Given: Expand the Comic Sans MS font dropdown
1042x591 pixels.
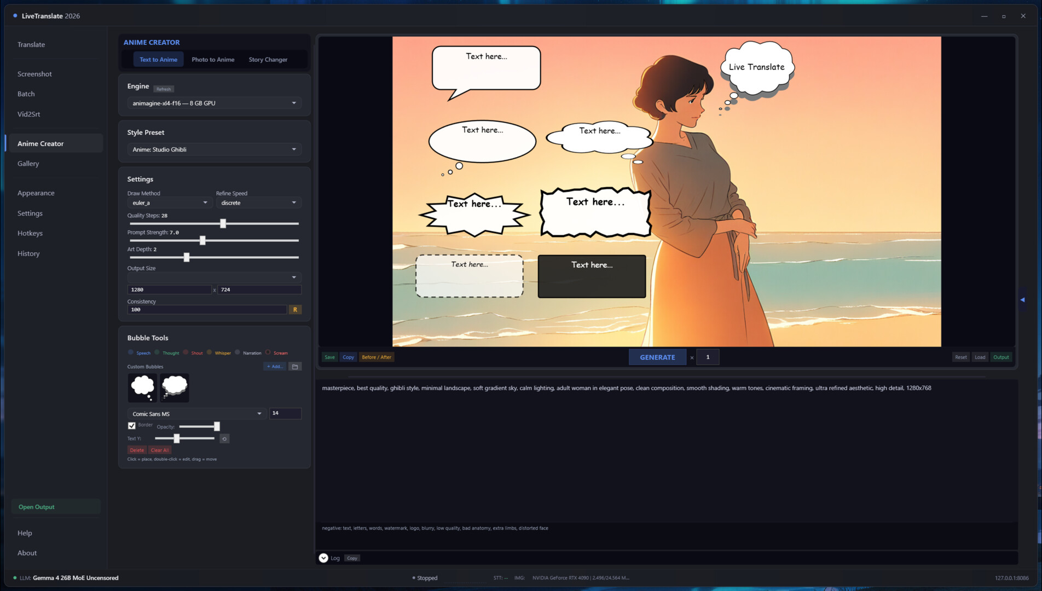Looking at the screenshot, I should point(196,414).
